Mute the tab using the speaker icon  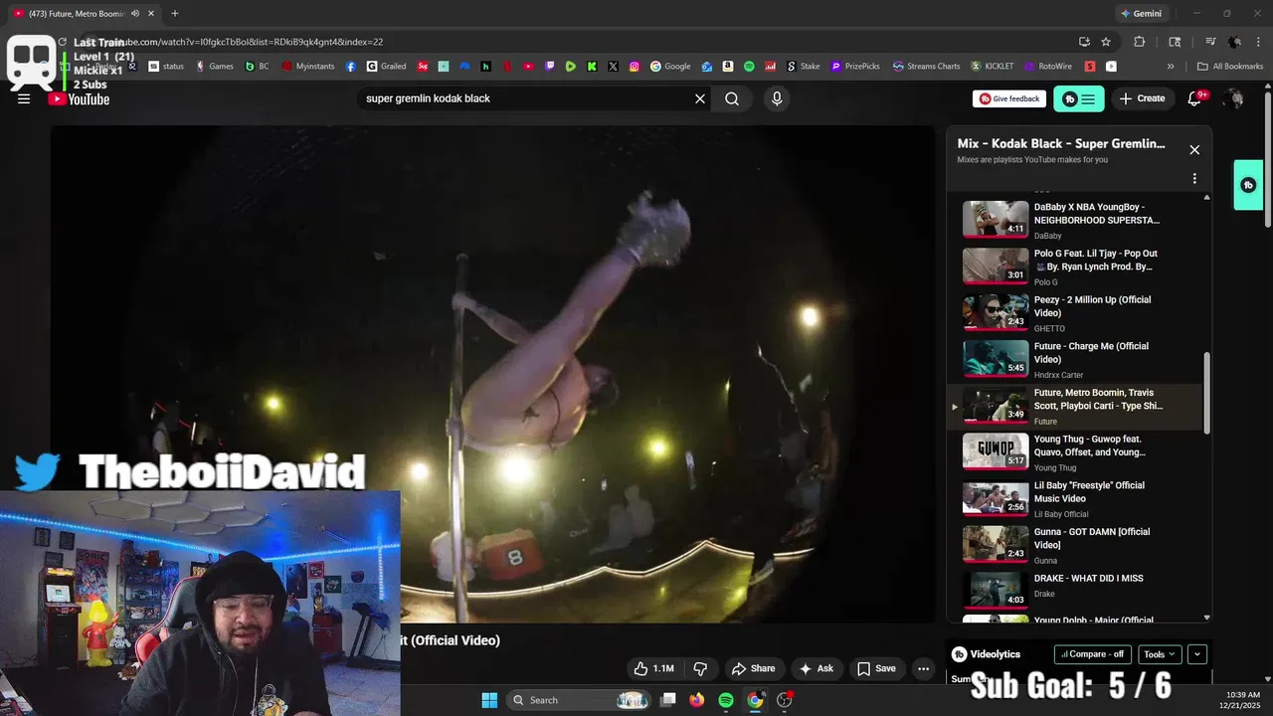(135, 13)
